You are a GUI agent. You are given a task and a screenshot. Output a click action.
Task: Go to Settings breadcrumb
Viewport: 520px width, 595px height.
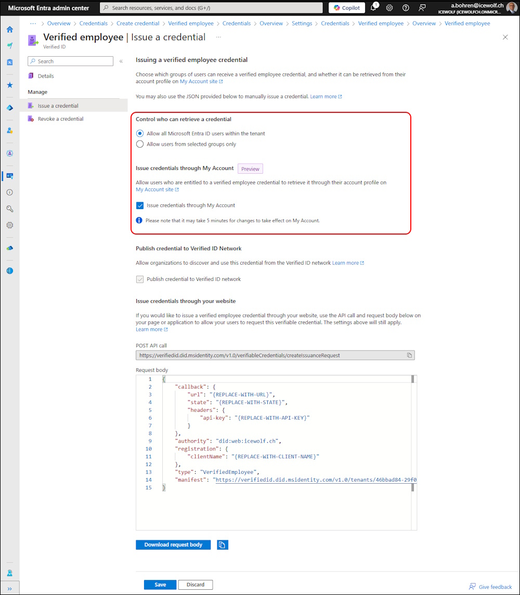302,23
